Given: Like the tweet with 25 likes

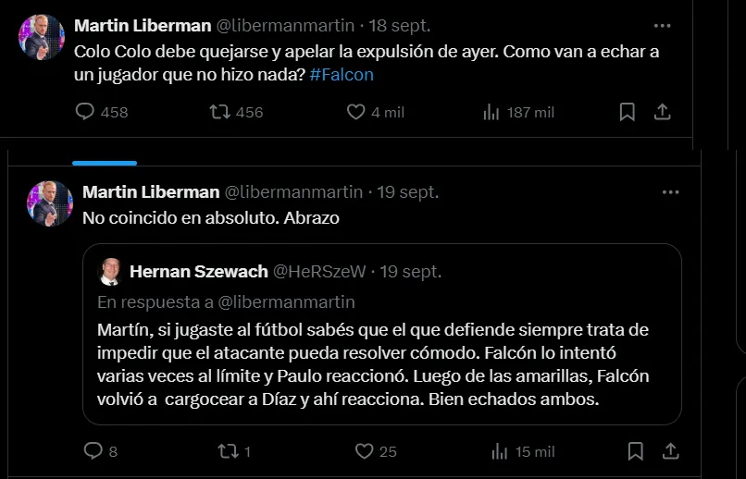Looking at the screenshot, I should click(365, 451).
